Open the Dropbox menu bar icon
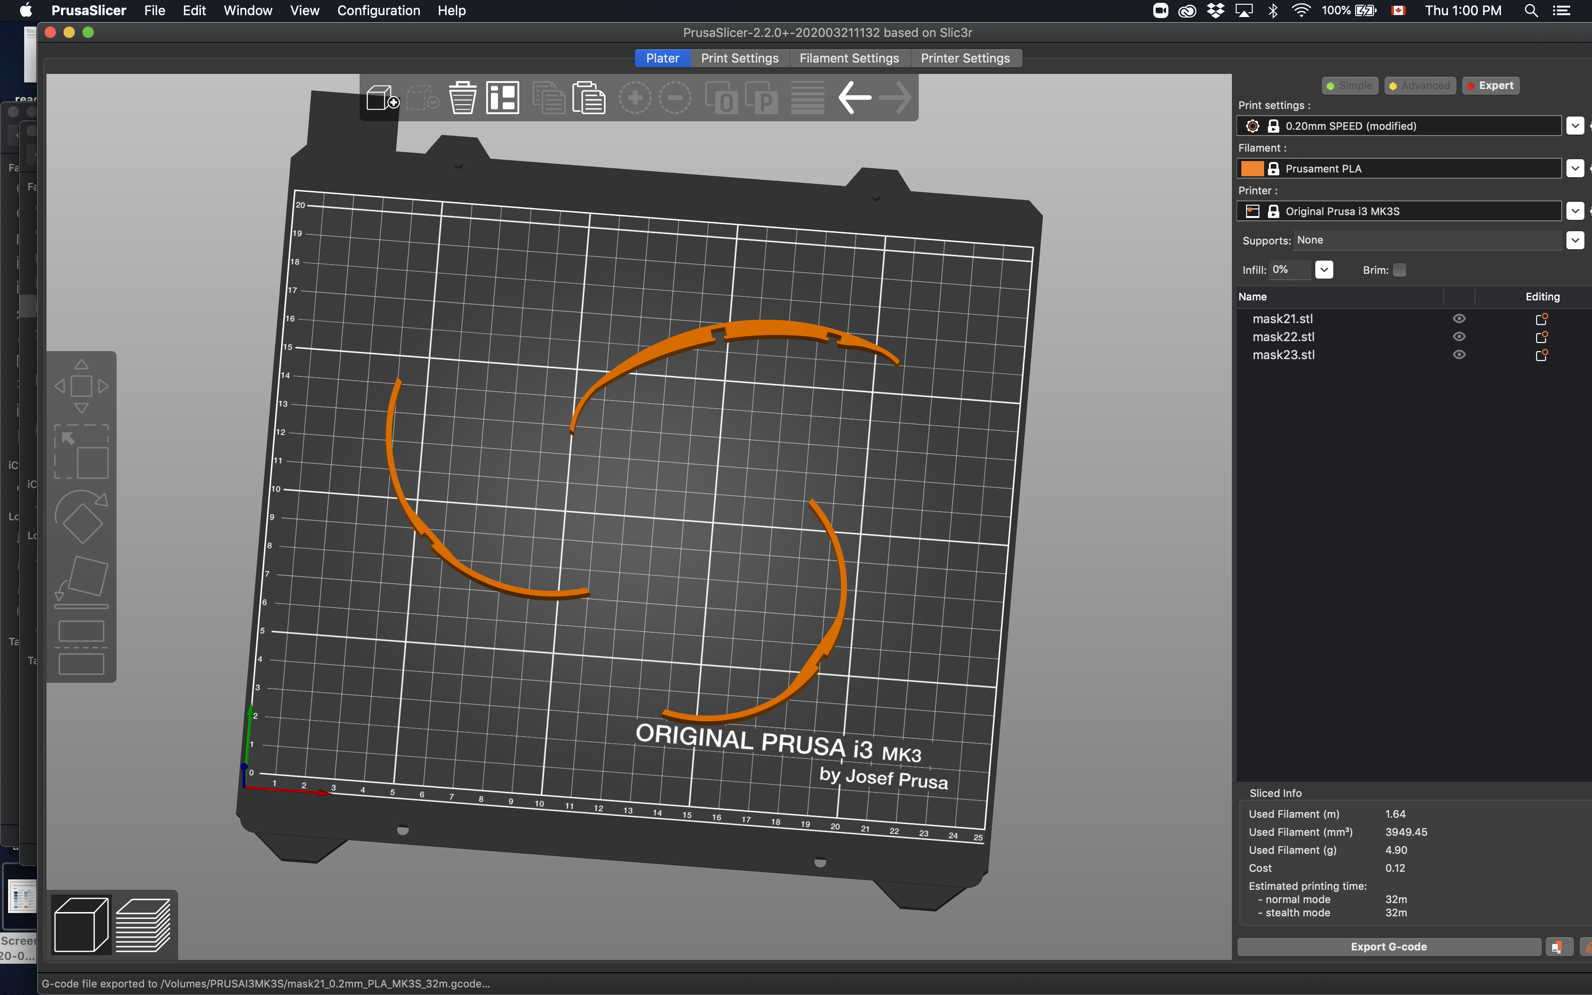Screen dimensions: 1592x995 [1216, 10]
